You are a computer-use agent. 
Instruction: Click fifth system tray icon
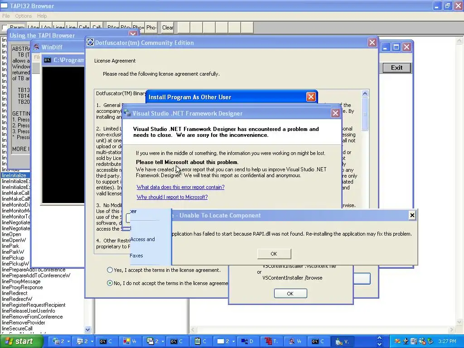tap(430, 341)
